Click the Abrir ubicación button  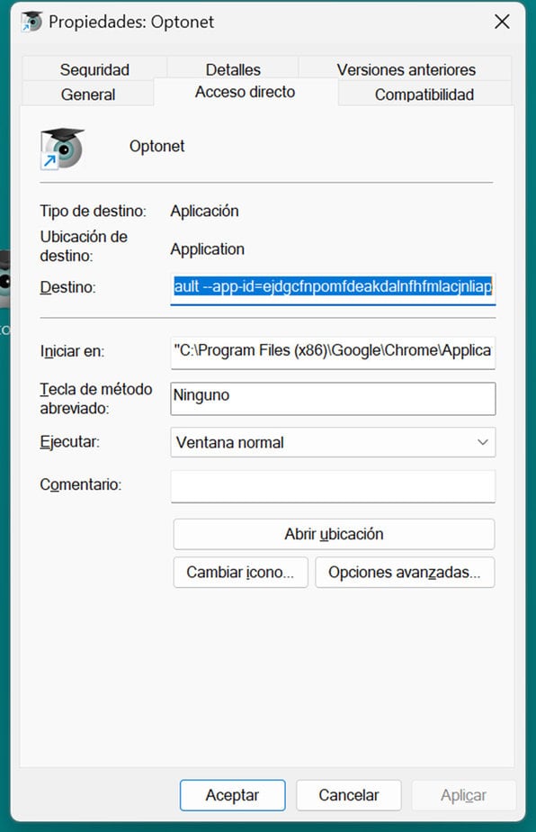coord(334,534)
